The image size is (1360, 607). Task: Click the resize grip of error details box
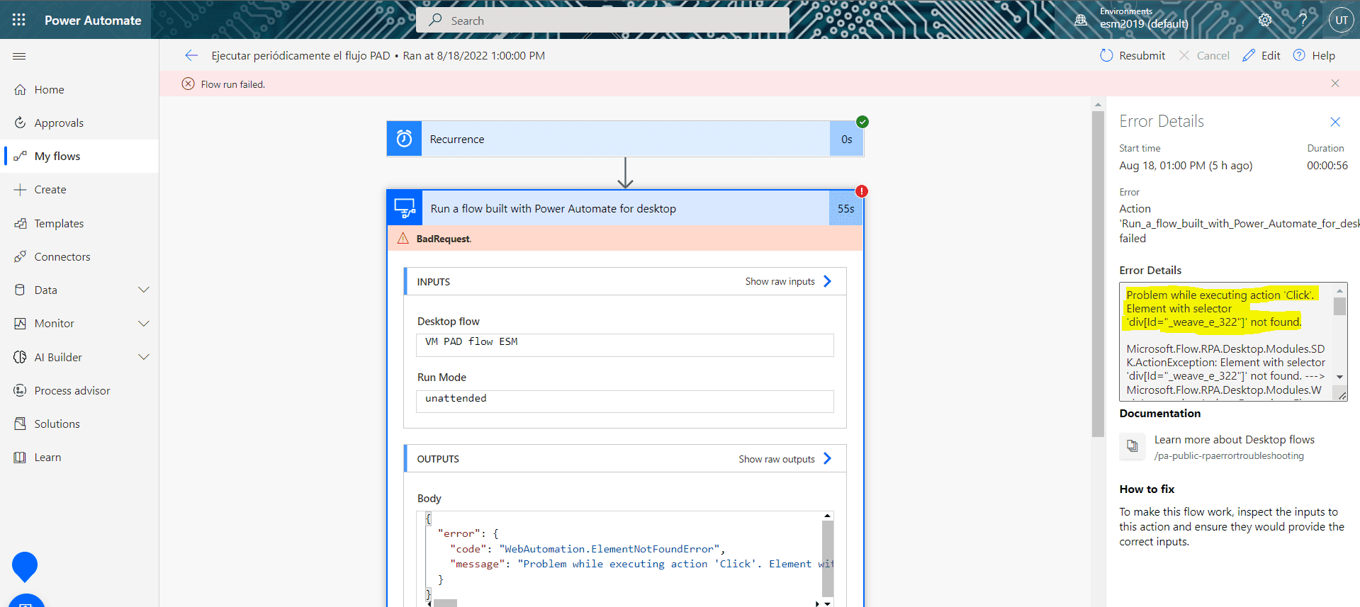pyautogui.click(x=1342, y=395)
